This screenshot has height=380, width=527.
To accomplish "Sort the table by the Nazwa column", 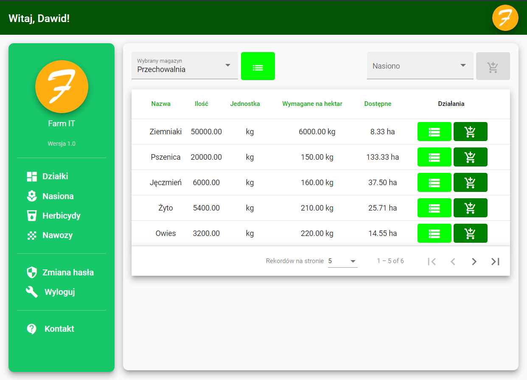I will (x=161, y=103).
